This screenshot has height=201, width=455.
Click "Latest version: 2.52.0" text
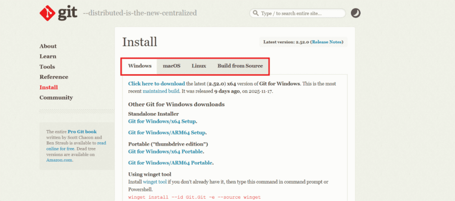coord(286,42)
